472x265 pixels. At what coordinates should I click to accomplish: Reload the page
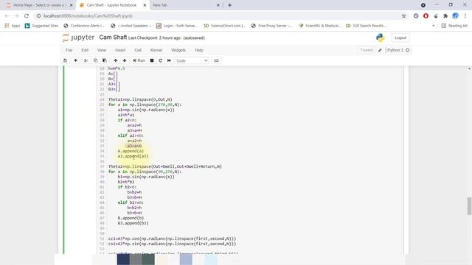pos(27,16)
